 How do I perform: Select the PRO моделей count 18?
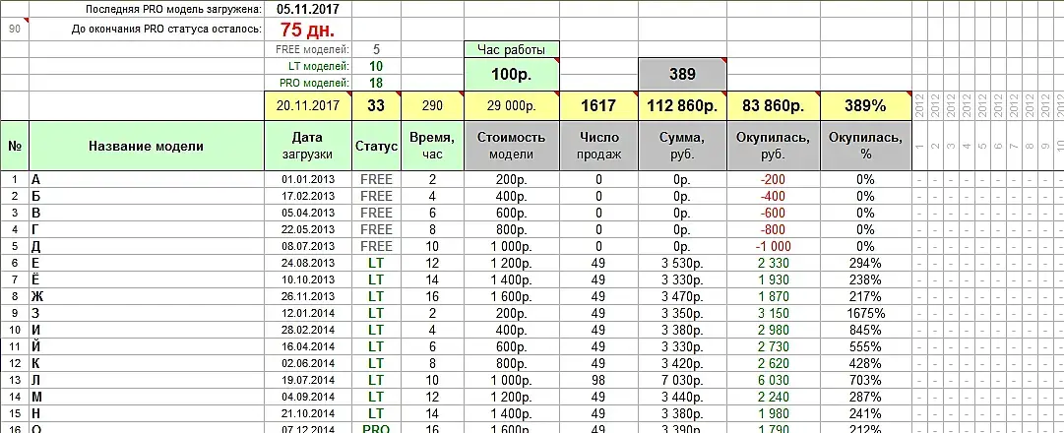click(x=377, y=83)
